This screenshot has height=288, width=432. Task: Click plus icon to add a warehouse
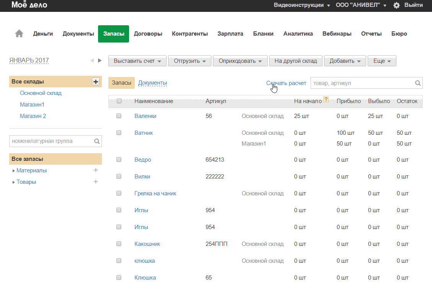click(96, 82)
